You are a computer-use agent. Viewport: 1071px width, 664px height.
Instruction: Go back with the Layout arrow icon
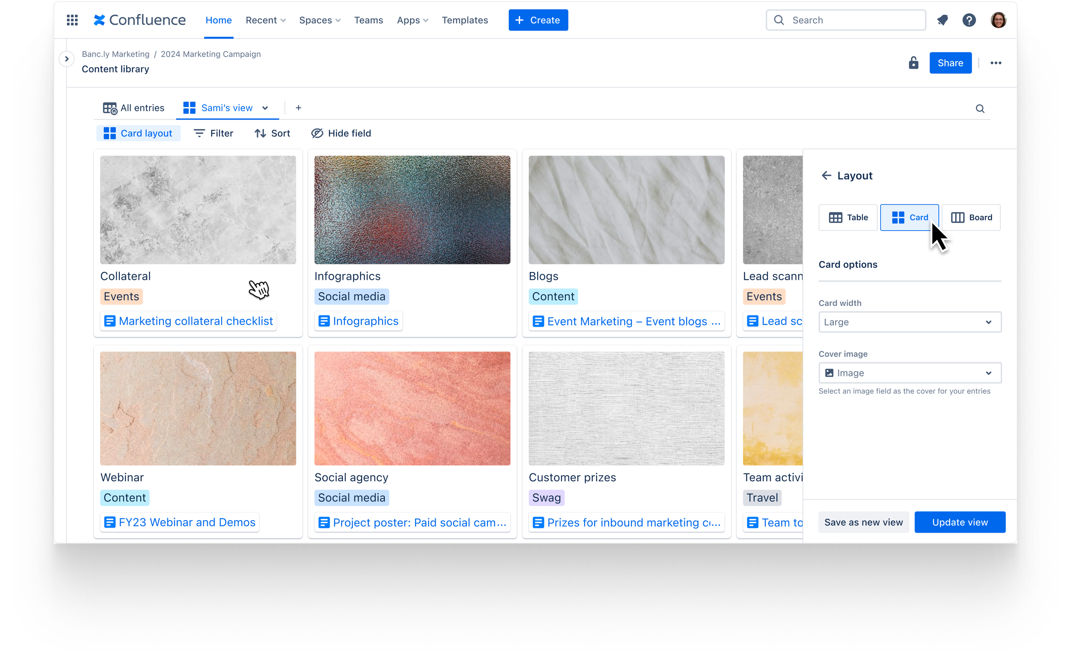(826, 176)
